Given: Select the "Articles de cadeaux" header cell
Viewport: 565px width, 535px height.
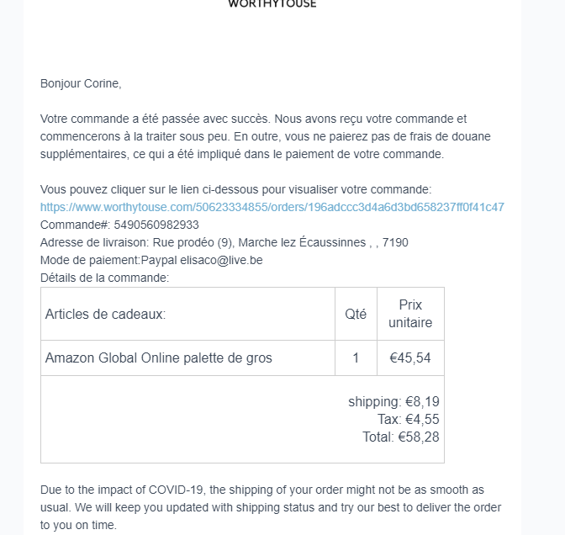Looking at the screenshot, I should (x=106, y=314).
